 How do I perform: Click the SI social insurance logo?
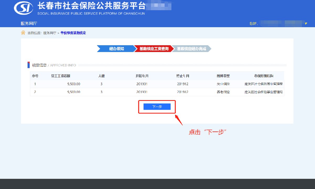[x=23, y=8]
